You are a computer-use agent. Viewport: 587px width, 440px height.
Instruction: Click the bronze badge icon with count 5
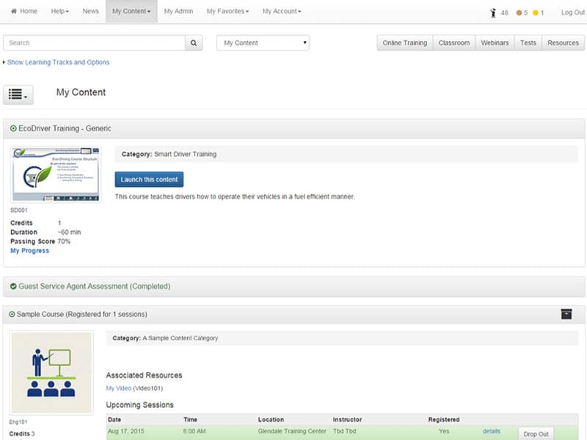point(518,12)
